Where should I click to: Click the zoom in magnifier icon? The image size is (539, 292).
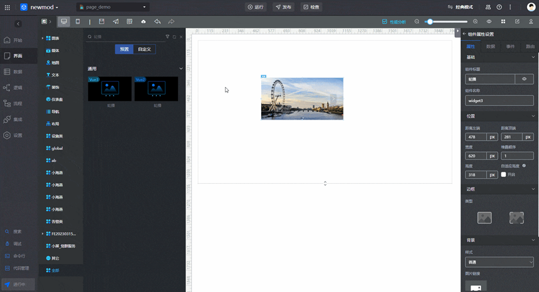475,22
